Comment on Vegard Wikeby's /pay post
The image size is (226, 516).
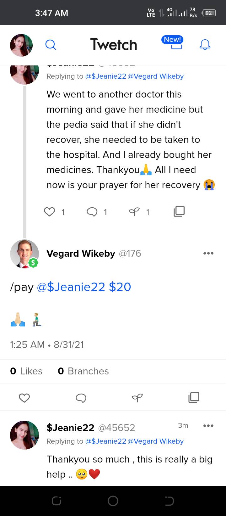(81, 398)
